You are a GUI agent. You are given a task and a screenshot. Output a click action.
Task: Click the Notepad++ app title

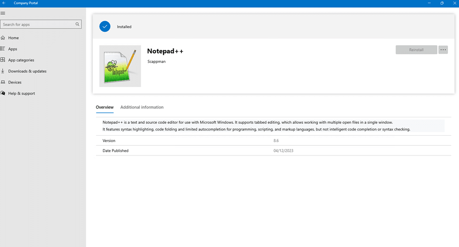pos(165,51)
